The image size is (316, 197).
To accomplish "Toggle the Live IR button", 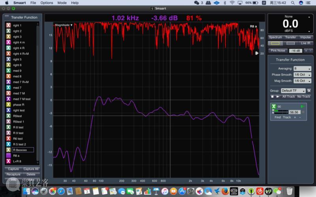I will click(x=305, y=43).
